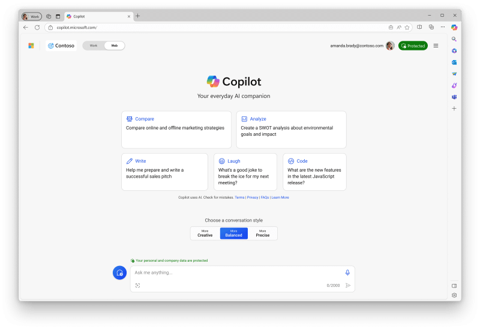The width and height of the screenshot is (480, 329).
Task: Click the microphone icon in chat box
Action: [347, 273]
